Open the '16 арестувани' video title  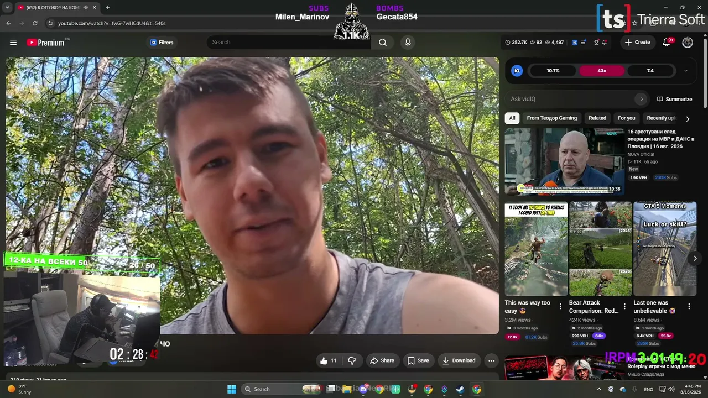coord(660,139)
